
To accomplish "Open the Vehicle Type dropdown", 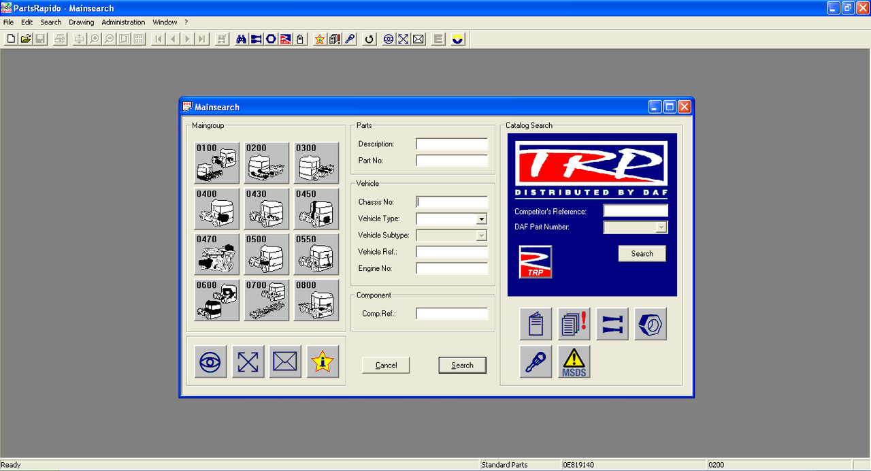I will tap(482, 219).
